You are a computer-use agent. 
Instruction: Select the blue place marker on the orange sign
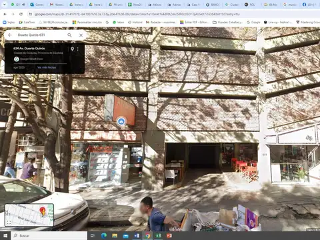click(x=121, y=121)
